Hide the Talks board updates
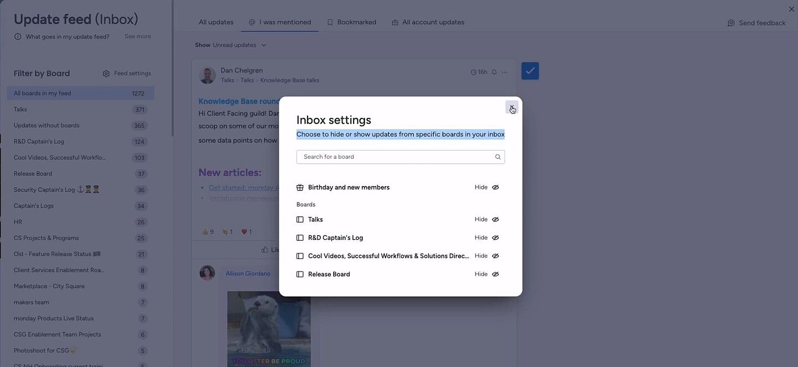This screenshot has width=798, height=367. 487,219
